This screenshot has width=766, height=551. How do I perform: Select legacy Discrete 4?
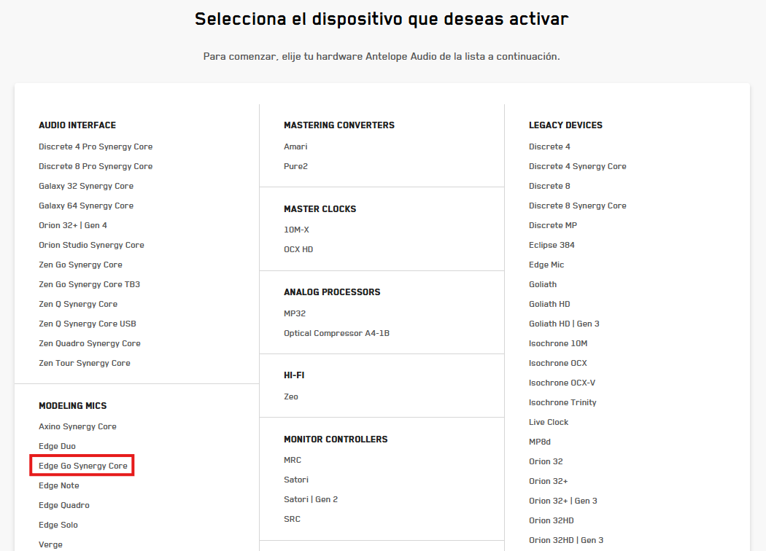tap(549, 146)
